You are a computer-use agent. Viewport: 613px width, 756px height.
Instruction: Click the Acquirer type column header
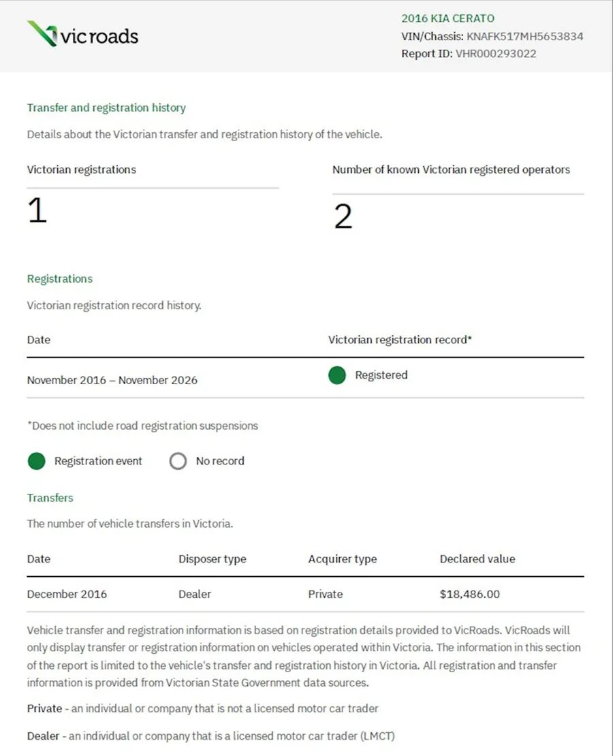point(343,558)
